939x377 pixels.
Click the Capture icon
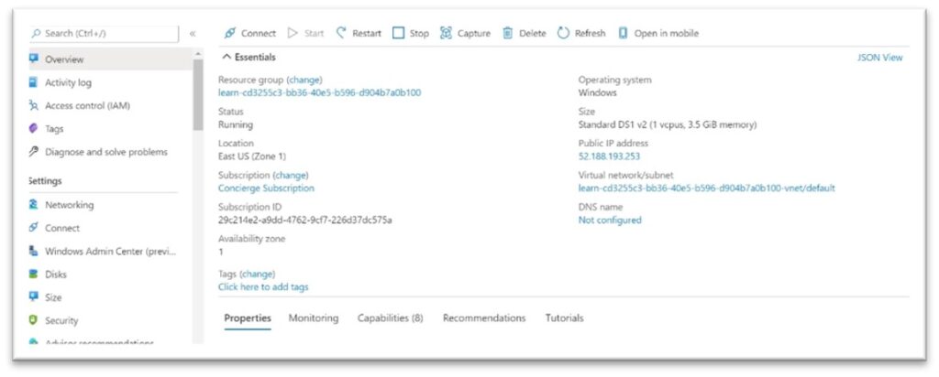click(446, 34)
